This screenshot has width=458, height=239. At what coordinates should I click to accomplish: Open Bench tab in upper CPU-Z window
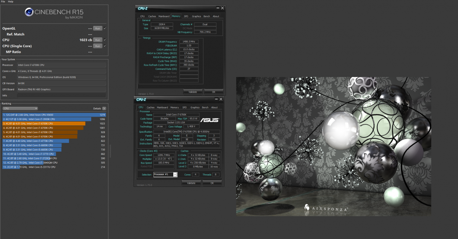click(x=206, y=16)
